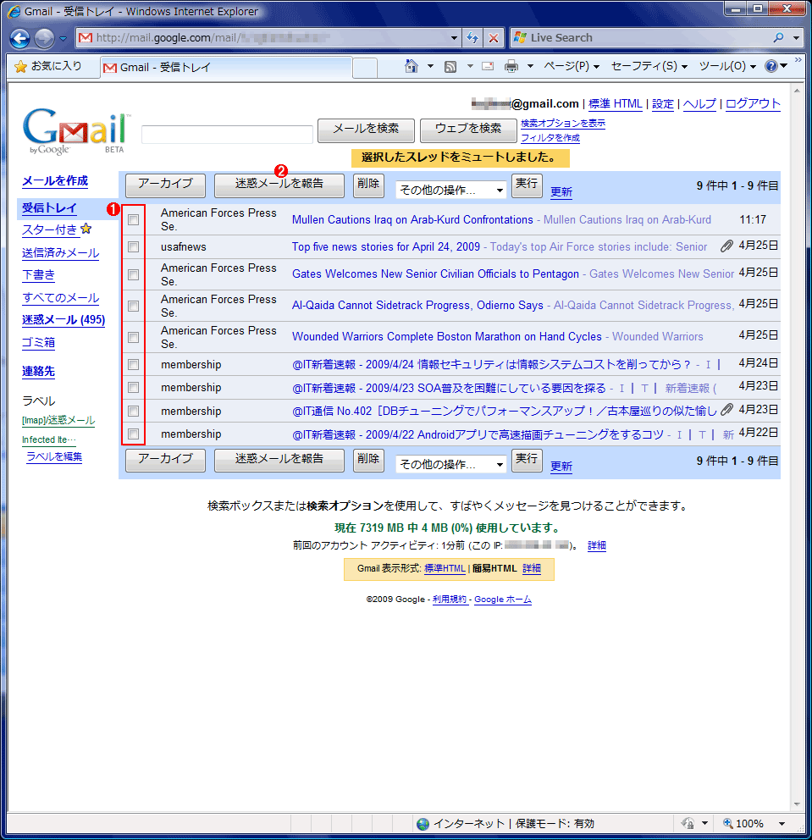This screenshot has height=840, width=812.
Task: Click the ウェブを検索 button
Action: (468, 130)
